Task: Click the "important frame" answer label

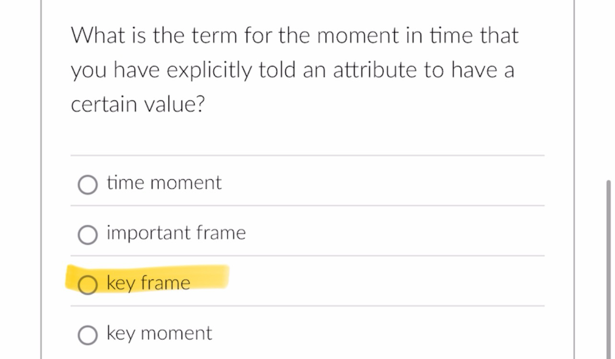Action: (176, 233)
